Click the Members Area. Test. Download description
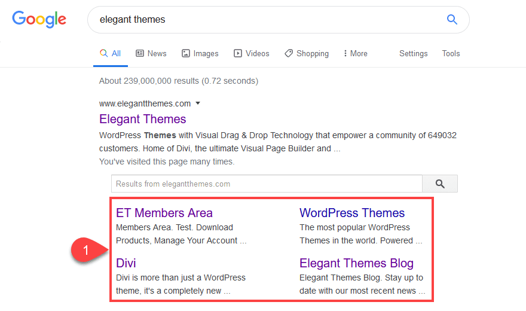 [x=181, y=234]
